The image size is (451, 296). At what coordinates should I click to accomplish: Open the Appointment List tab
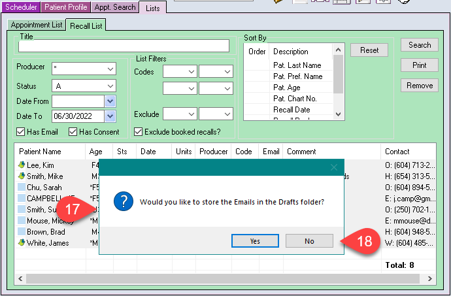37,25
